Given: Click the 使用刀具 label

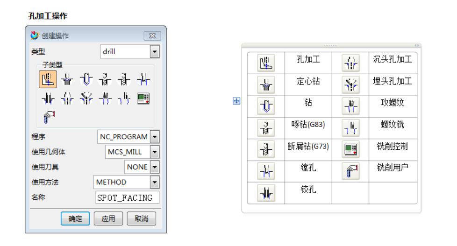Looking at the screenshot, I should click(45, 167).
